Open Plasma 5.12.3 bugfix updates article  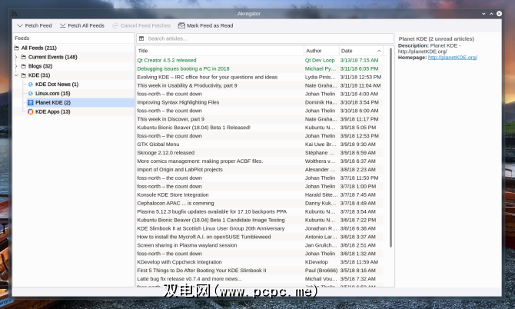coord(212,212)
